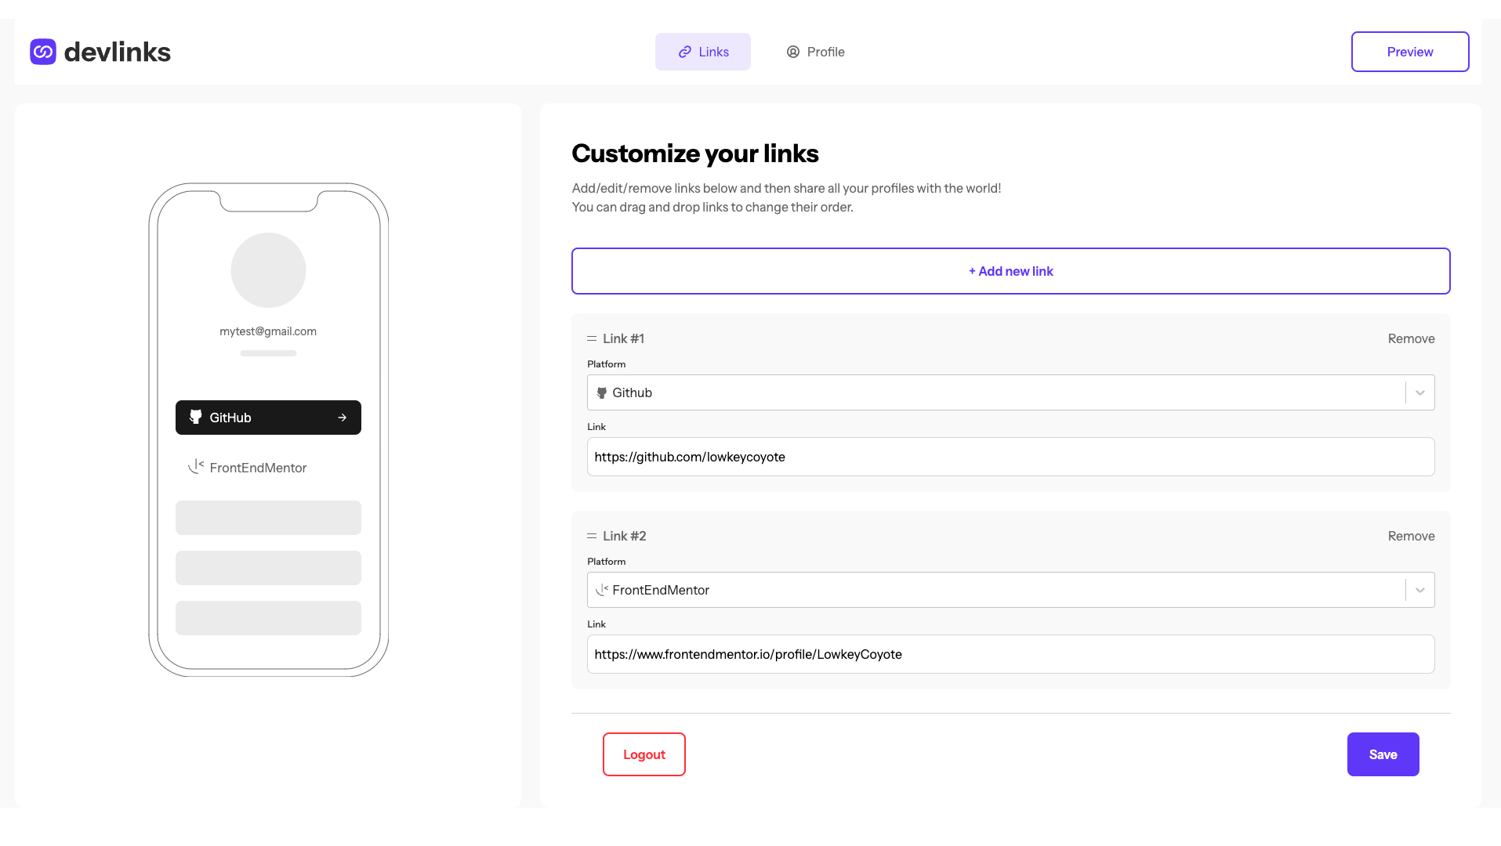Click the devlinks logo icon

43,52
